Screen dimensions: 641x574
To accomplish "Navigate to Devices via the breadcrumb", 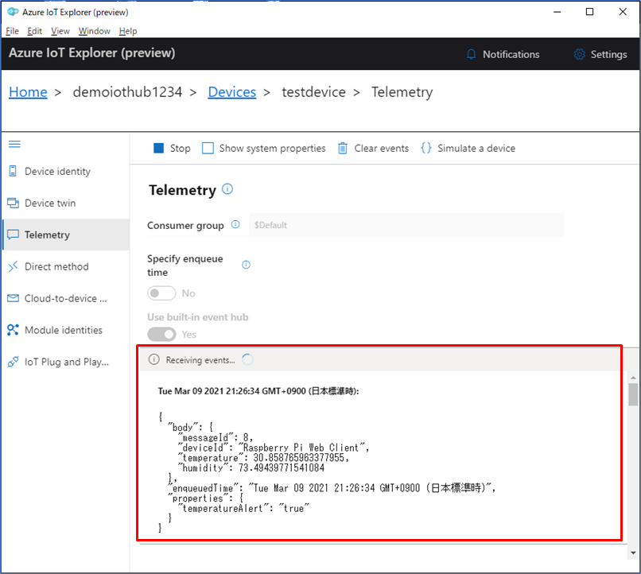I will (x=231, y=91).
